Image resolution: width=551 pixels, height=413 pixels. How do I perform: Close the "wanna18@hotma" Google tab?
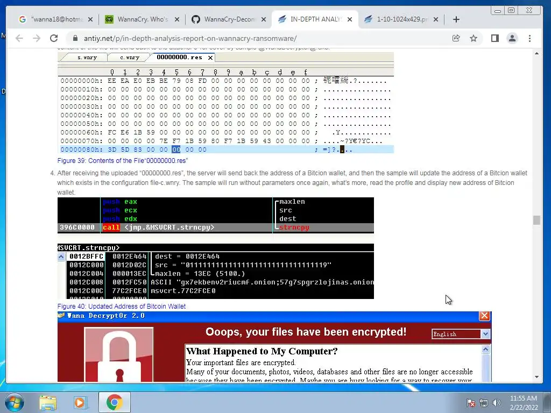(x=90, y=19)
